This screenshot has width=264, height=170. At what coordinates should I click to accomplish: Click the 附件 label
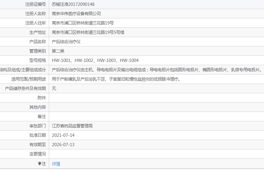pyautogui.click(x=42, y=98)
